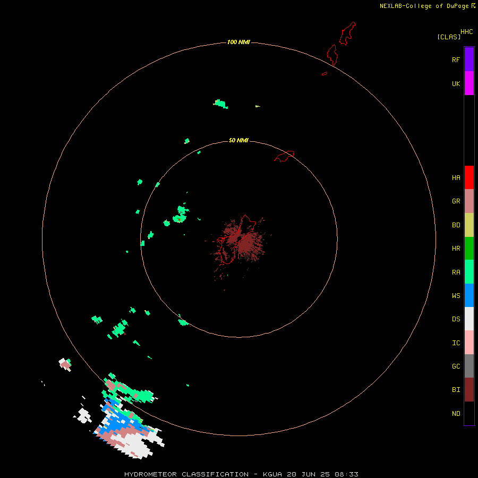Select the GR rose legend swatch
478x478 pixels.
pos(469,201)
